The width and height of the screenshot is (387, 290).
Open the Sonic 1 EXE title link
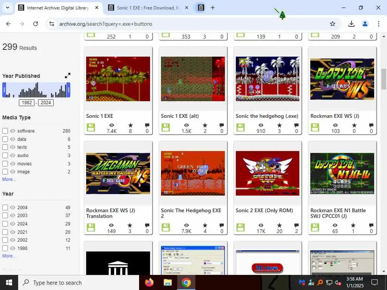(99, 116)
